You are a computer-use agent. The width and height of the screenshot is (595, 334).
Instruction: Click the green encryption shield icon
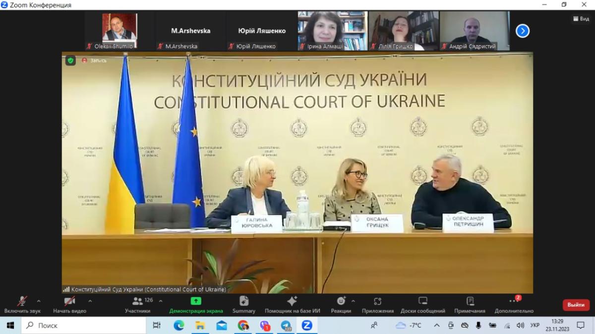(x=71, y=60)
